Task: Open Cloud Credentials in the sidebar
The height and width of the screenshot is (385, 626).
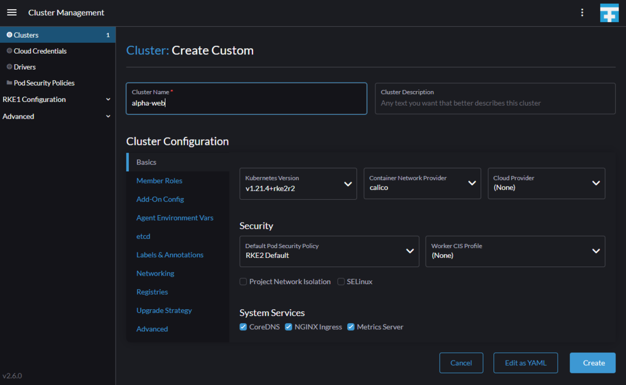Action: point(58,51)
